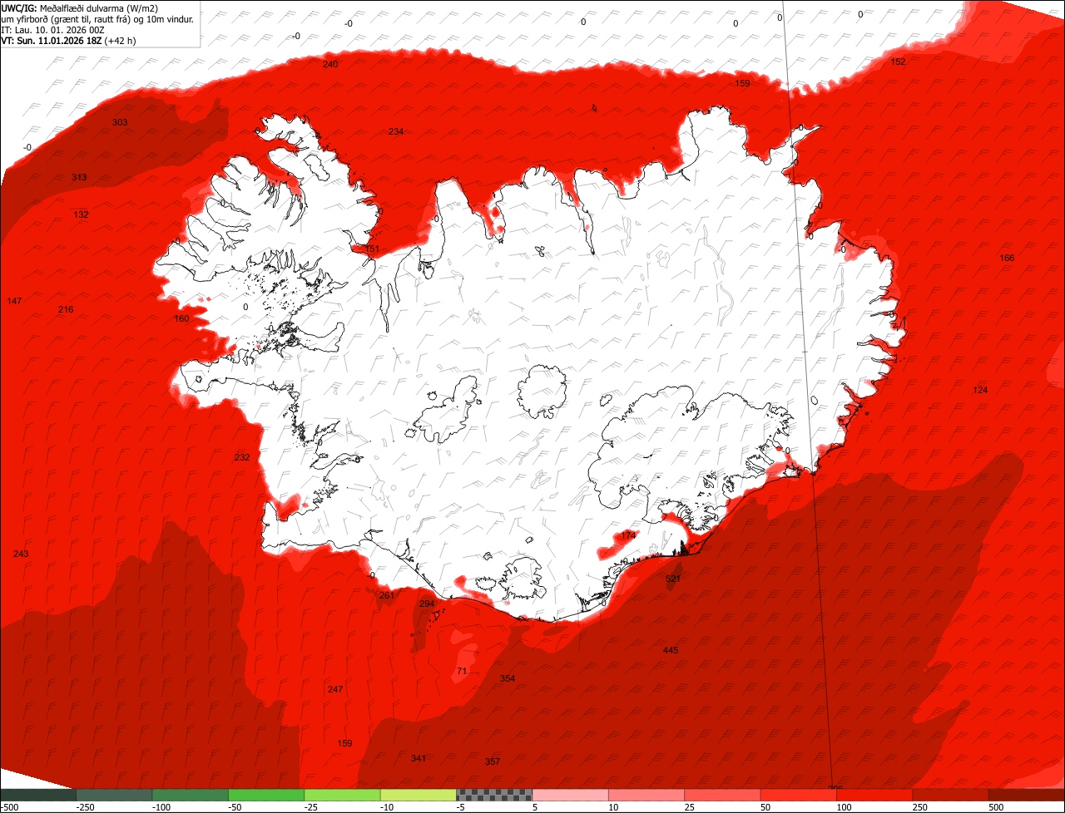The height and width of the screenshot is (813, 1065).
Task: Click the map value '354'
Action: (x=507, y=678)
